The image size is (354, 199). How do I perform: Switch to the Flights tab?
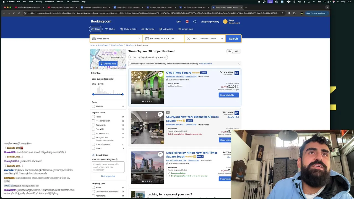110,29
